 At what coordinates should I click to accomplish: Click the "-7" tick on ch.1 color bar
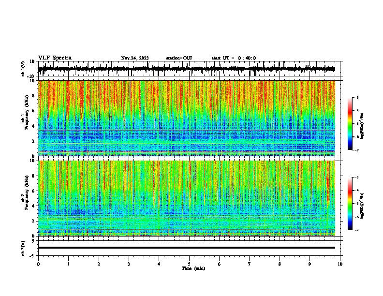pos(357,150)
